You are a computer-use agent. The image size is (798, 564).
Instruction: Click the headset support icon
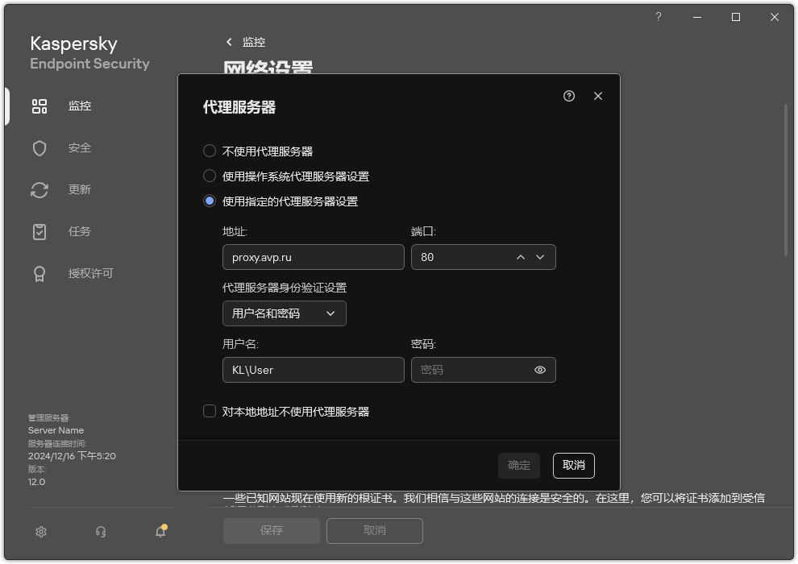click(100, 532)
